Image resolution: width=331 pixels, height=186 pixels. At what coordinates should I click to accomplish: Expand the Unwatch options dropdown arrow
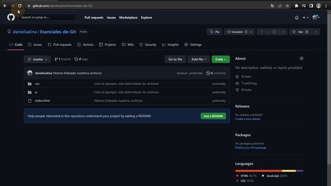(x=251, y=32)
